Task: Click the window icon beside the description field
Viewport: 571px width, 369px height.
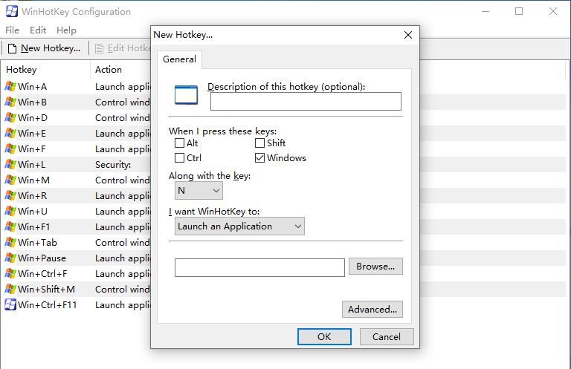Action: click(x=186, y=95)
